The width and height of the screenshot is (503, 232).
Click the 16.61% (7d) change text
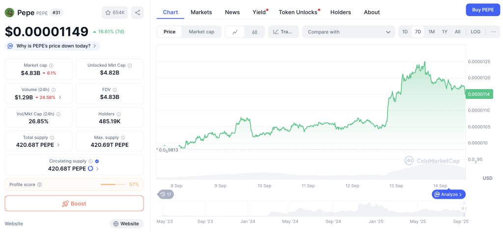[111, 32]
